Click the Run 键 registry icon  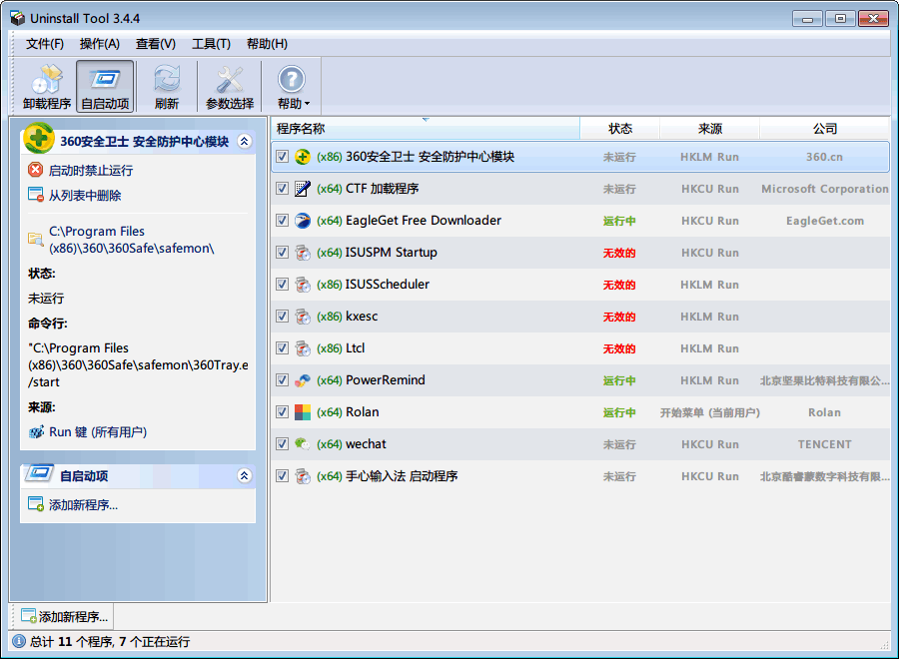[x=36, y=431]
